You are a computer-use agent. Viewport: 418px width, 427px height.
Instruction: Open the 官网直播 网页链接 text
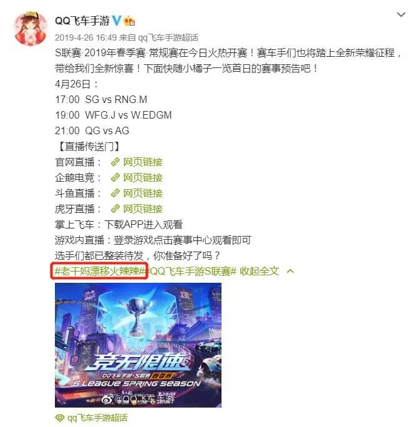coord(143,162)
